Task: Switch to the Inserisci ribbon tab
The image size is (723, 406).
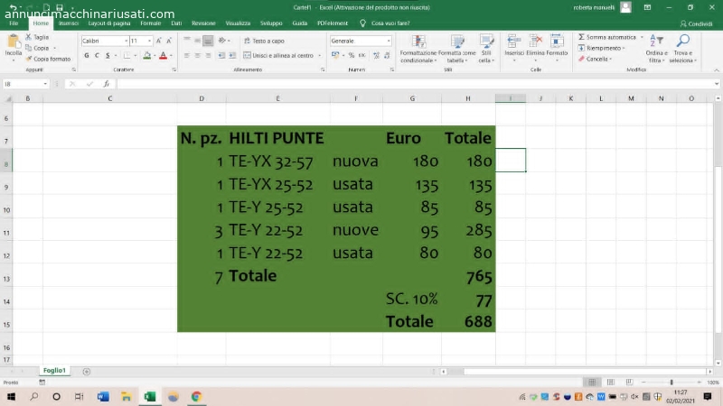Action: pyautogui.click(x=69, y=23)
